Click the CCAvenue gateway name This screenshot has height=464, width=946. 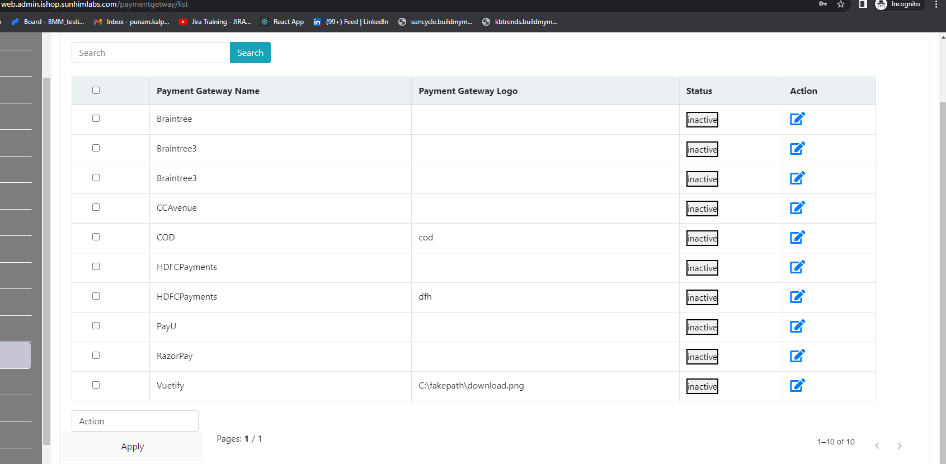click(177, 208)
